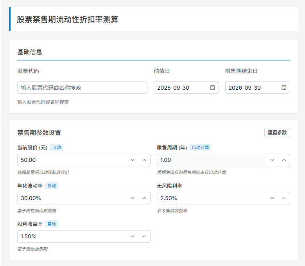Click the 基础信息 section heading

pyautogui.click(x=30, y=52)
